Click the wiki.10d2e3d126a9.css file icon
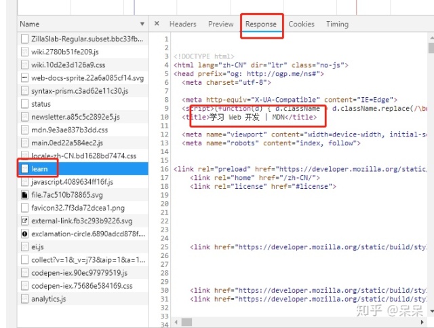Screen dimensions: 434x328 pyautogui.click(x=24, y=65)
